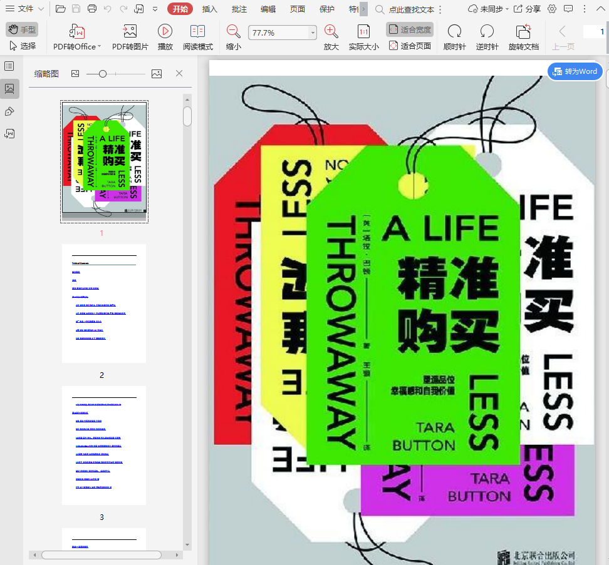This screenshot has height=565, width=609.
Task: Click the PDF转Office icon
Action: (77, 32)
